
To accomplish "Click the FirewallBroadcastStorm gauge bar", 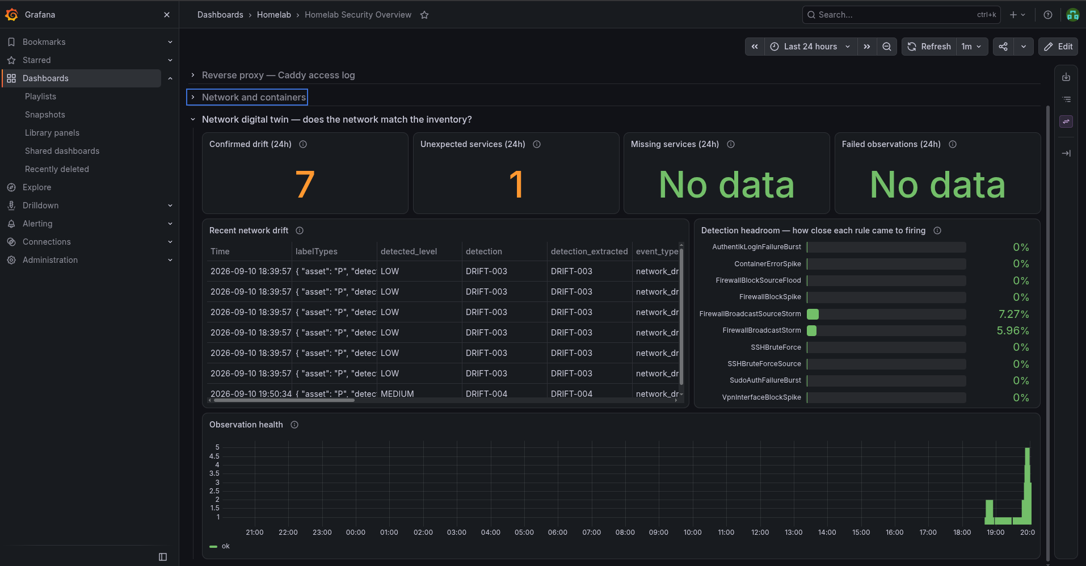I will click(886, 330).
